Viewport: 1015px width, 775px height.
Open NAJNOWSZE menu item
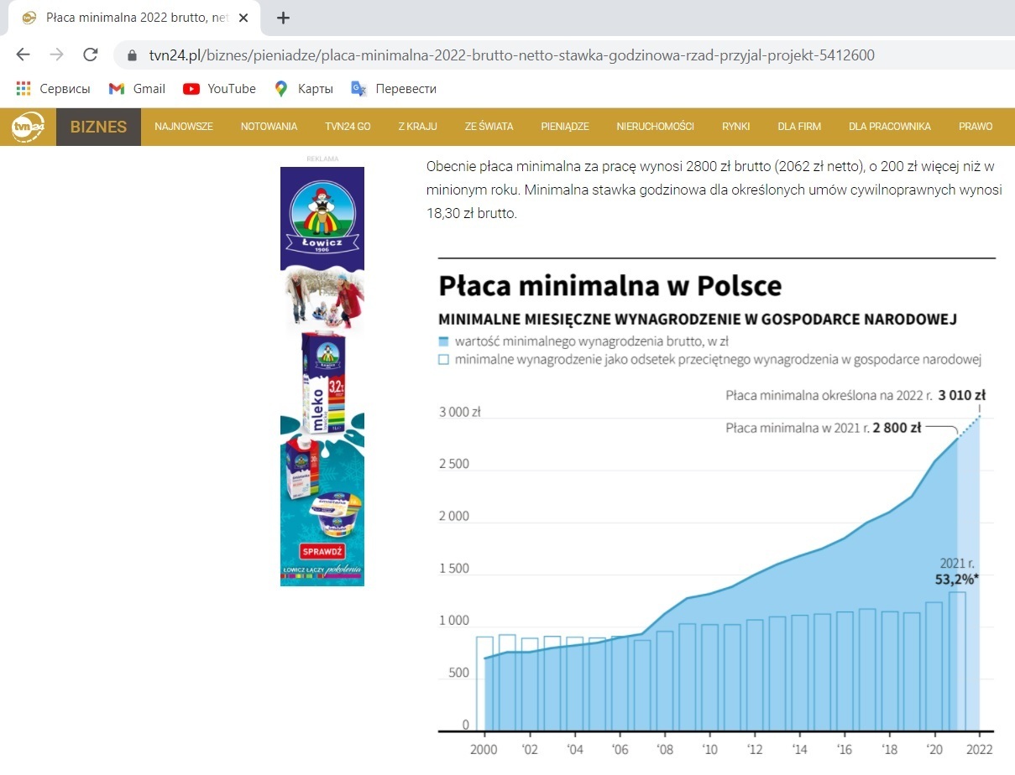pos(184,127)
